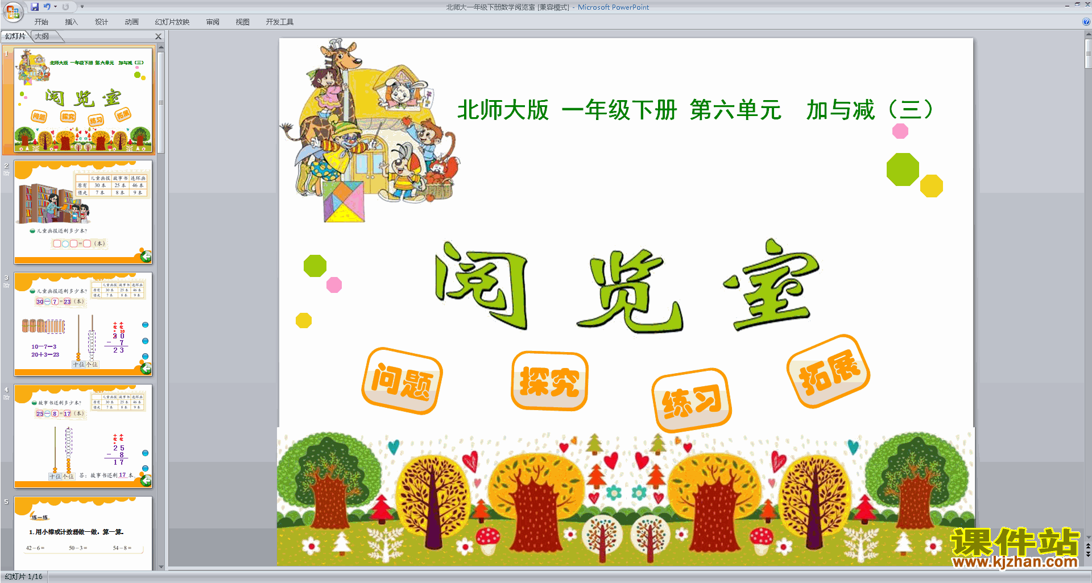Click the thumbnail pane scrollbar thumb
The height and width of the screenshot is (583, 1092).
pos(161,102)
